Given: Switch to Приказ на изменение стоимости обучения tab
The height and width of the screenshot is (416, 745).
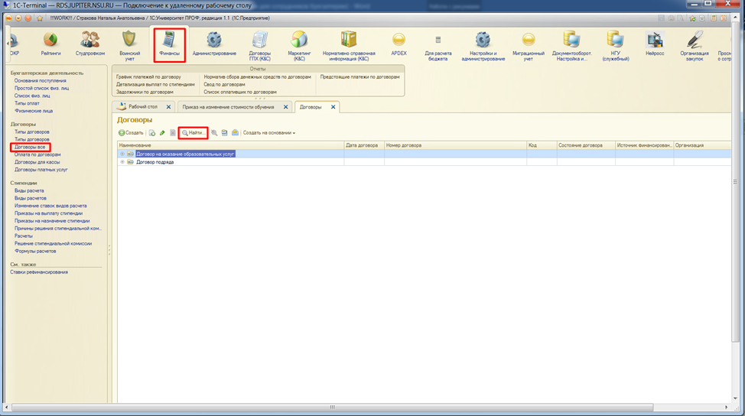Looking at the screenshot, I should [230, 107].
